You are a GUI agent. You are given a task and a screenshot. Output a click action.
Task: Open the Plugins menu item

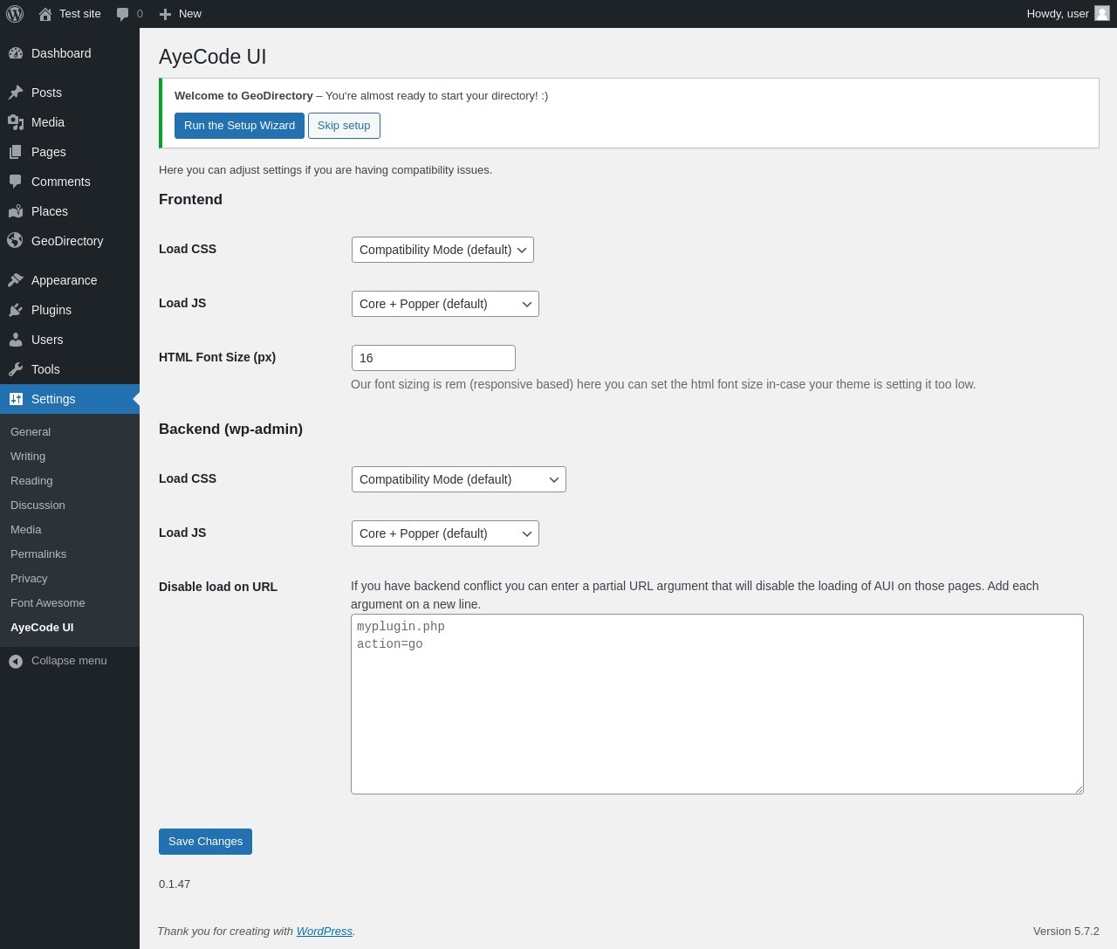click(70, 310)
